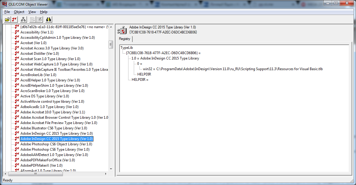The height and width of the screenshot is (185, 356).
Task: Select AccessibilityCplAdmin 1.0 Type Library
Action: click(58, 38)
